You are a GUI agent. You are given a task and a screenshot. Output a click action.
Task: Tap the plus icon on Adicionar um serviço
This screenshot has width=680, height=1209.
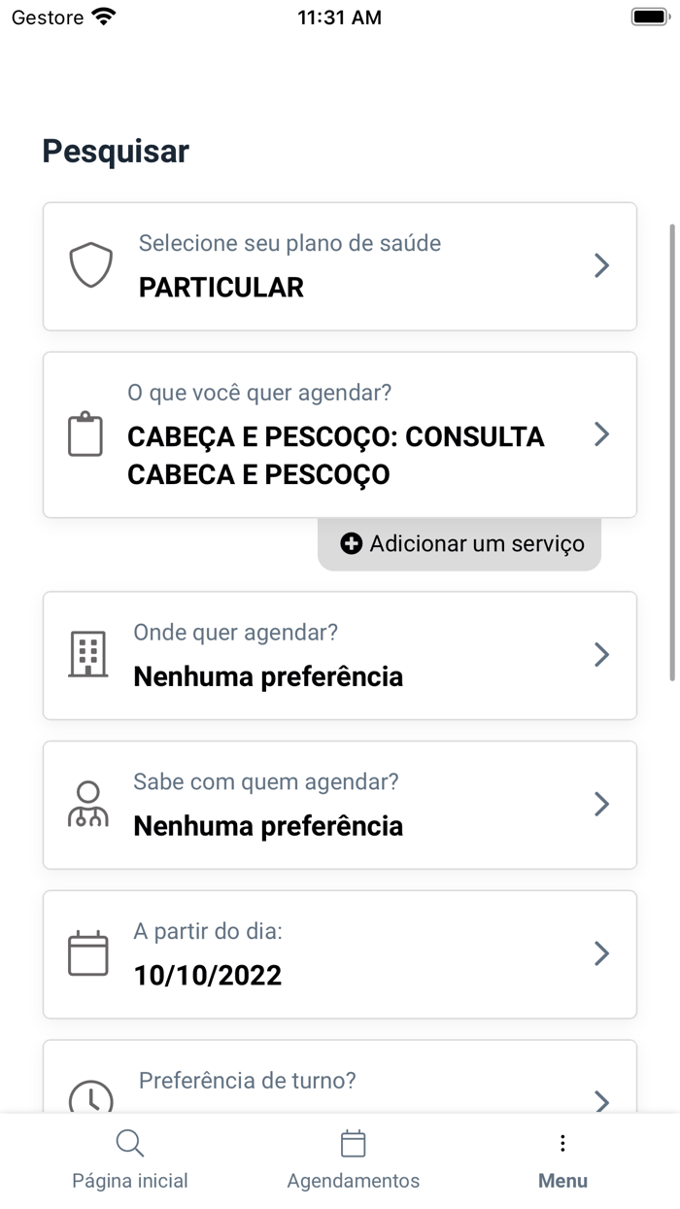351,543
